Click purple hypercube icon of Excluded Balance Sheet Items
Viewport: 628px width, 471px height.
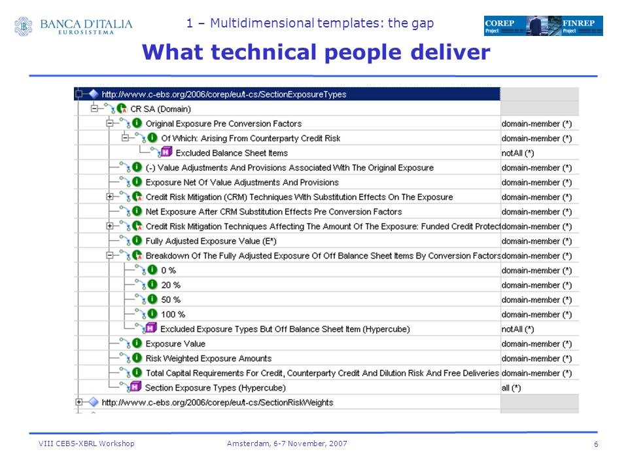click(166, 152)
